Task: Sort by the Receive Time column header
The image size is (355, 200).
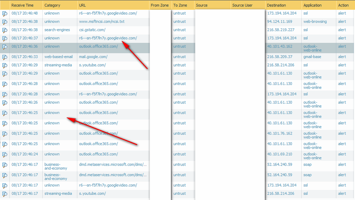Action: tap(22, 5)
